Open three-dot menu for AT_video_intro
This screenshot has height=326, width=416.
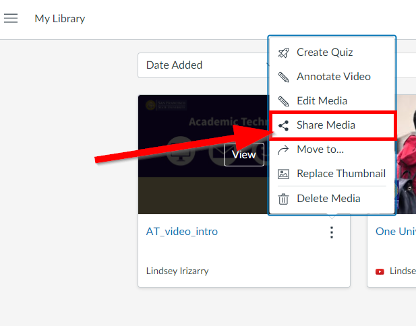[x=332, y=232]
